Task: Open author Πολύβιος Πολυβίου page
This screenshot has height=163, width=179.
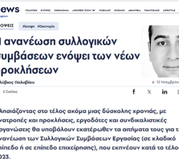Action: (x=17, y=82)
